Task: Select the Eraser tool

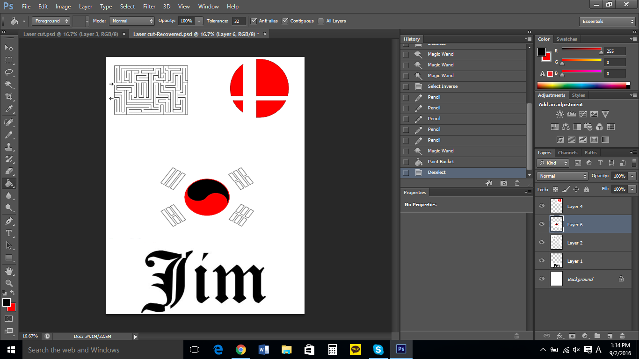Action: [9, 171]
